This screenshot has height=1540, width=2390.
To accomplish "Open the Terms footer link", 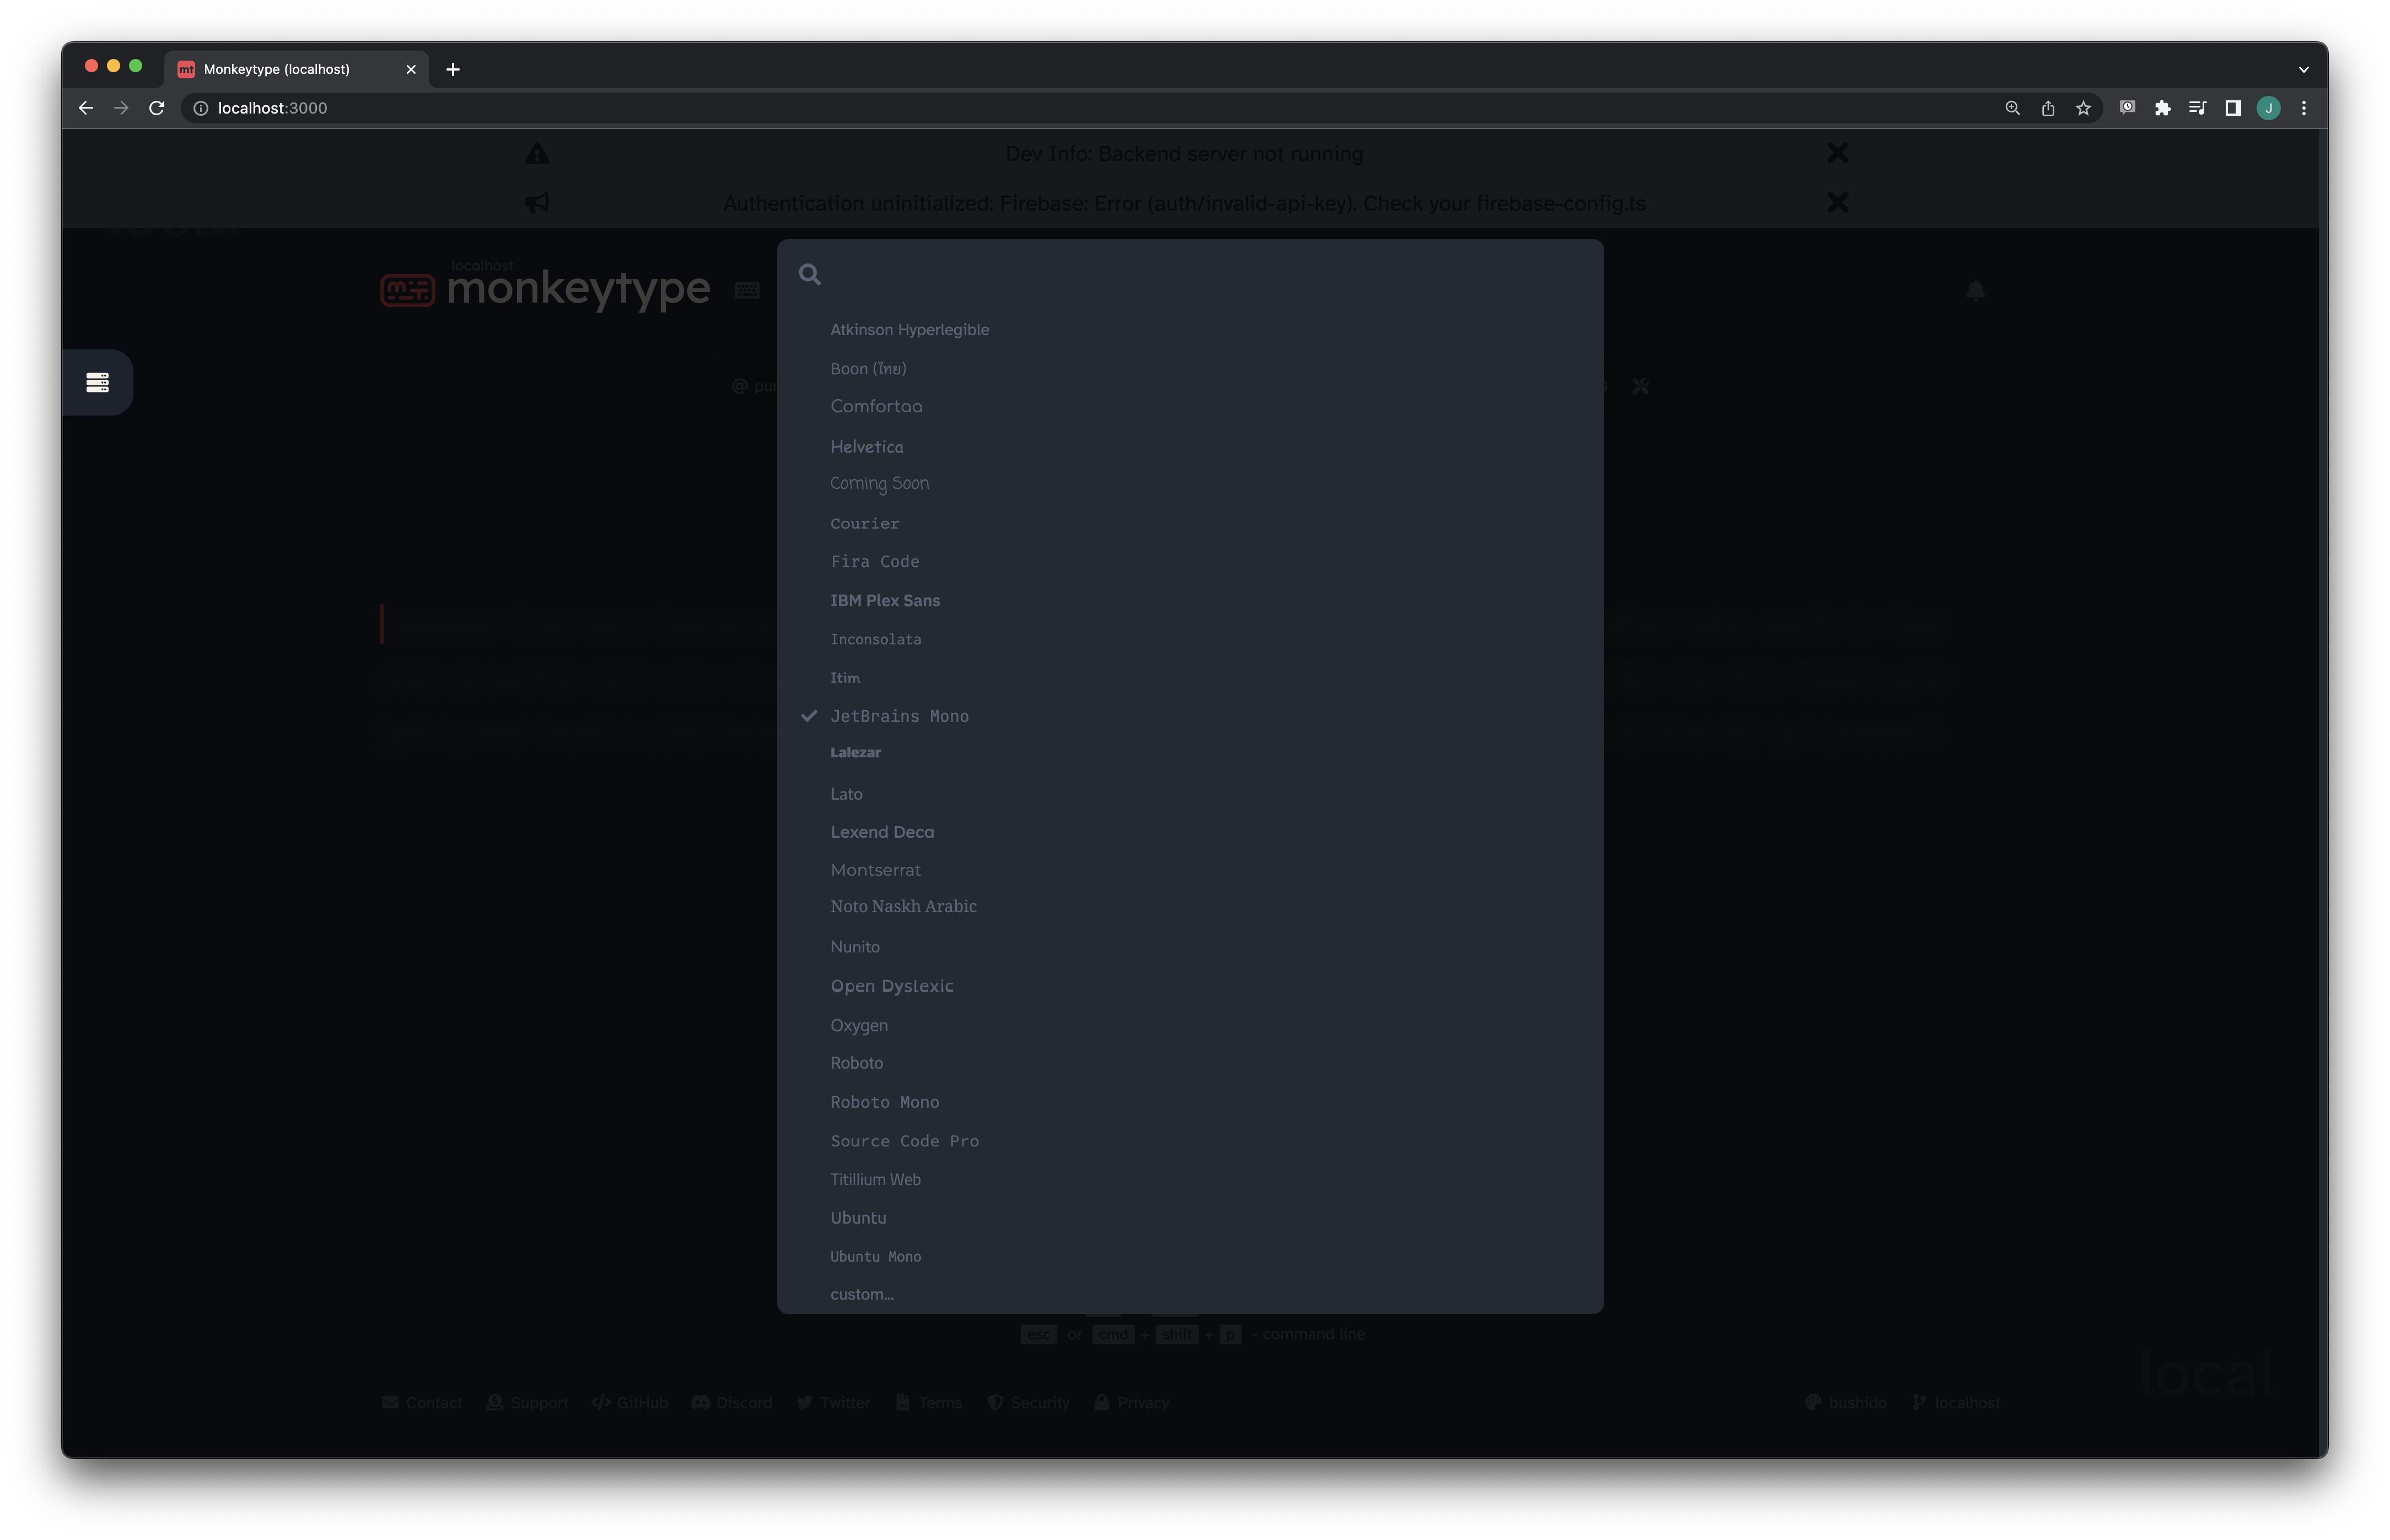I will click(x=928, y=1403).
